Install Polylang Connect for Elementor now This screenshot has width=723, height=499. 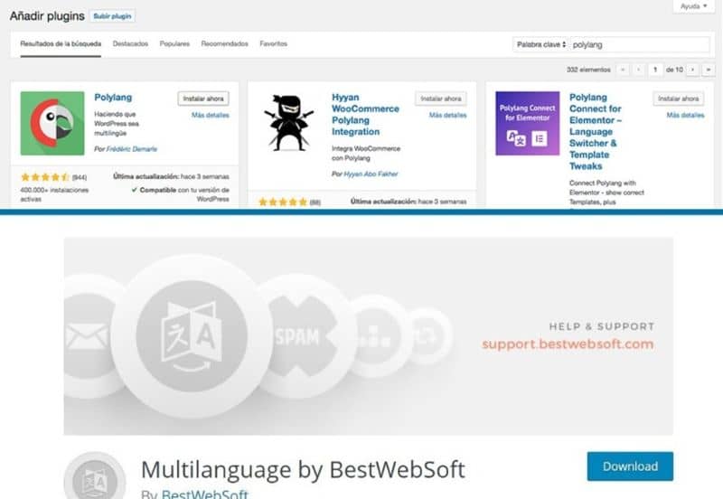[679, 99]
